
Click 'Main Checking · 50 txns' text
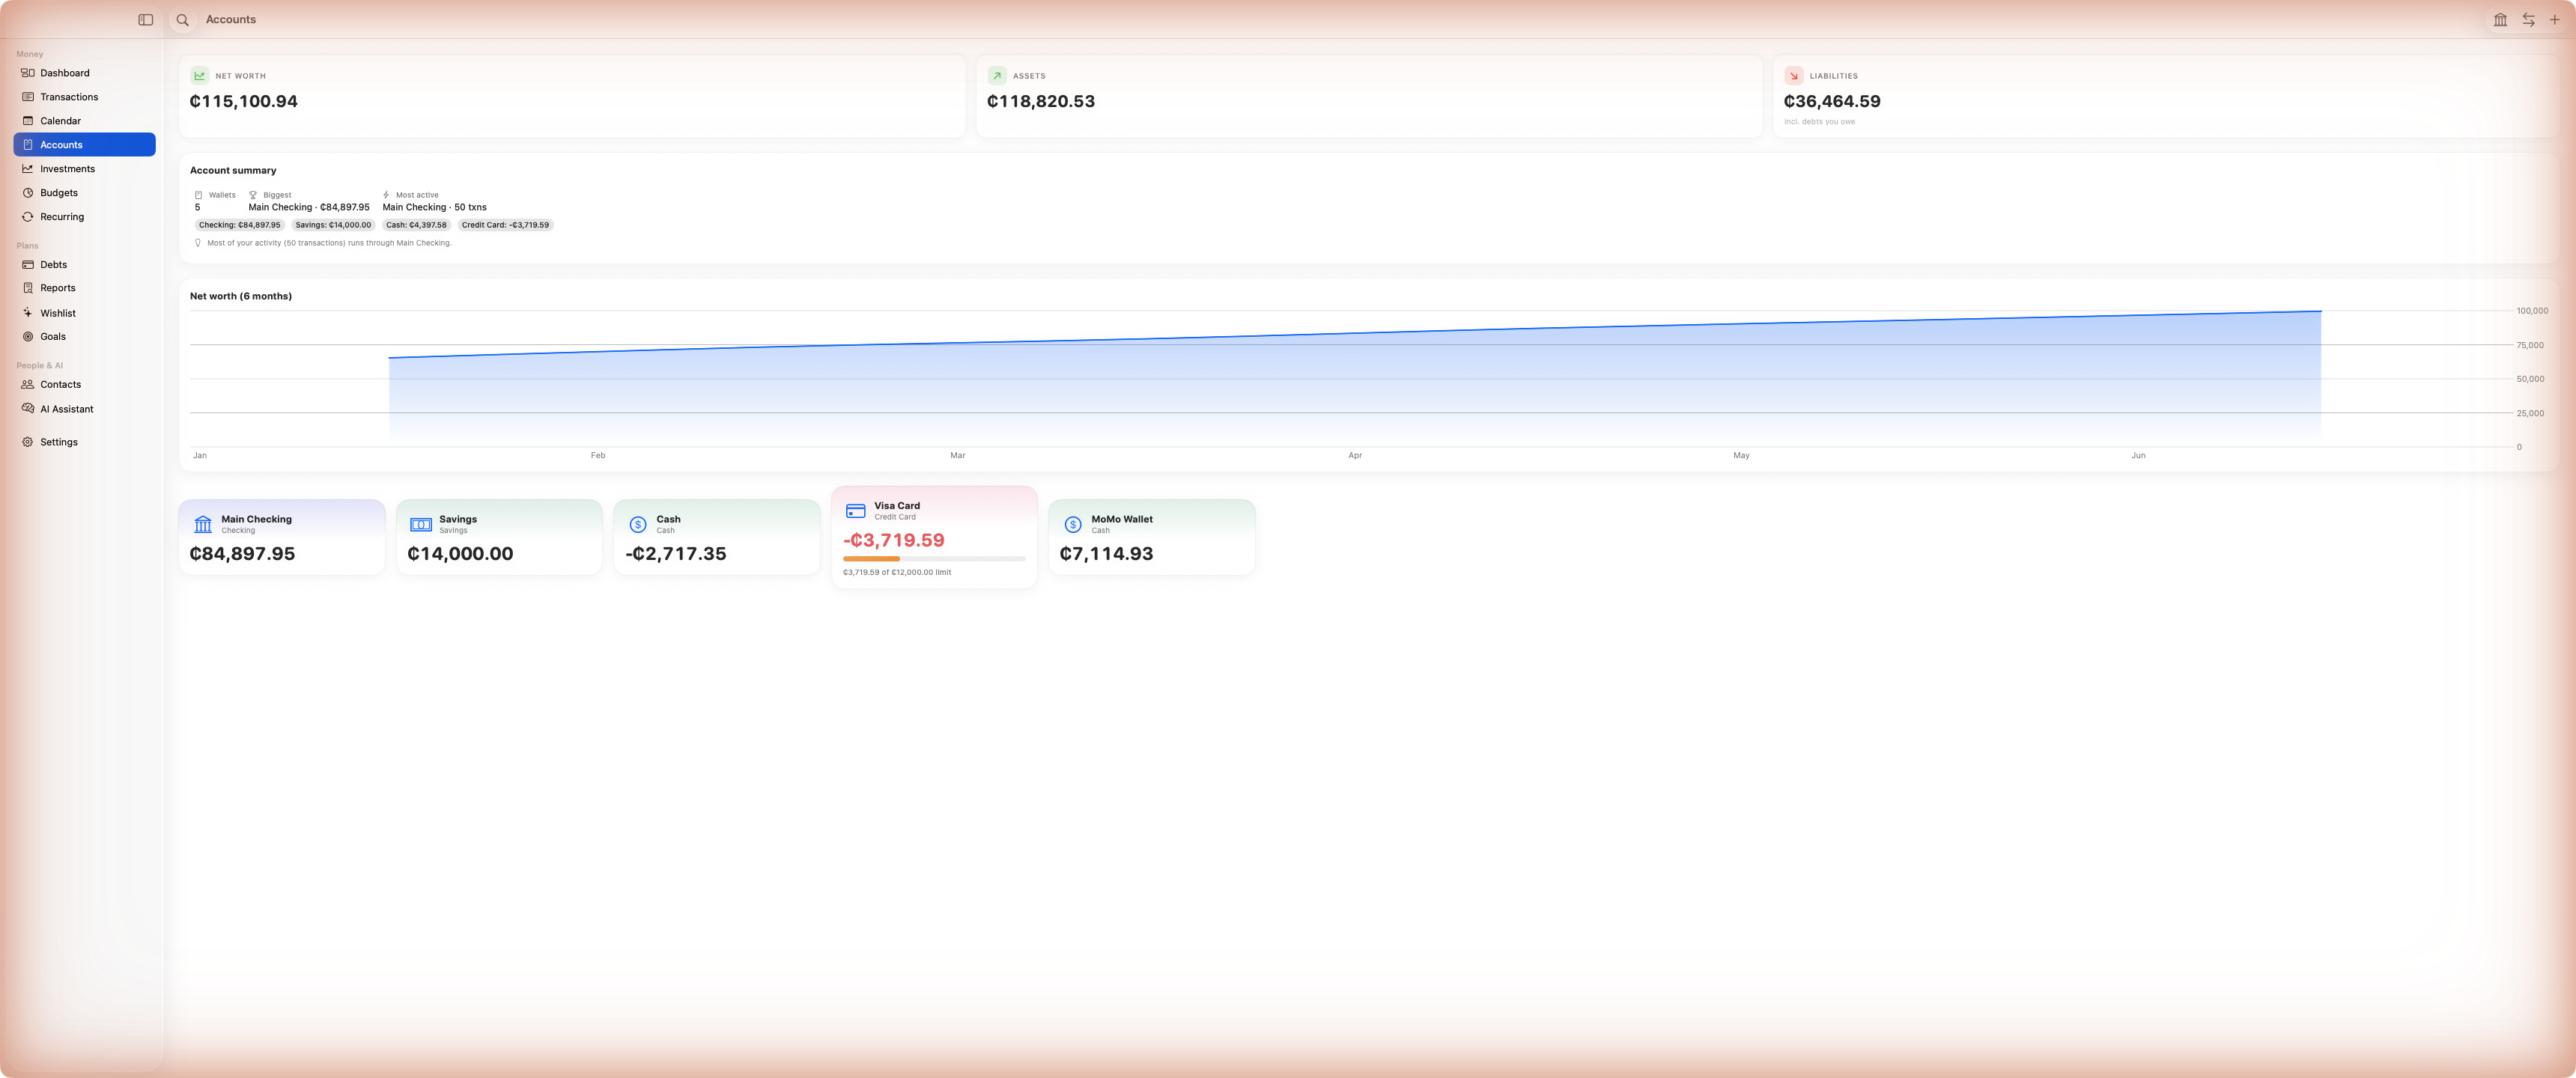coord(434,208)
